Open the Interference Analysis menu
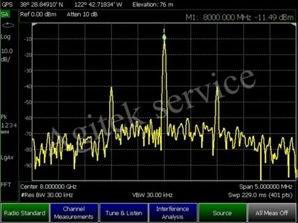298x223 pixels. [173, 213]
